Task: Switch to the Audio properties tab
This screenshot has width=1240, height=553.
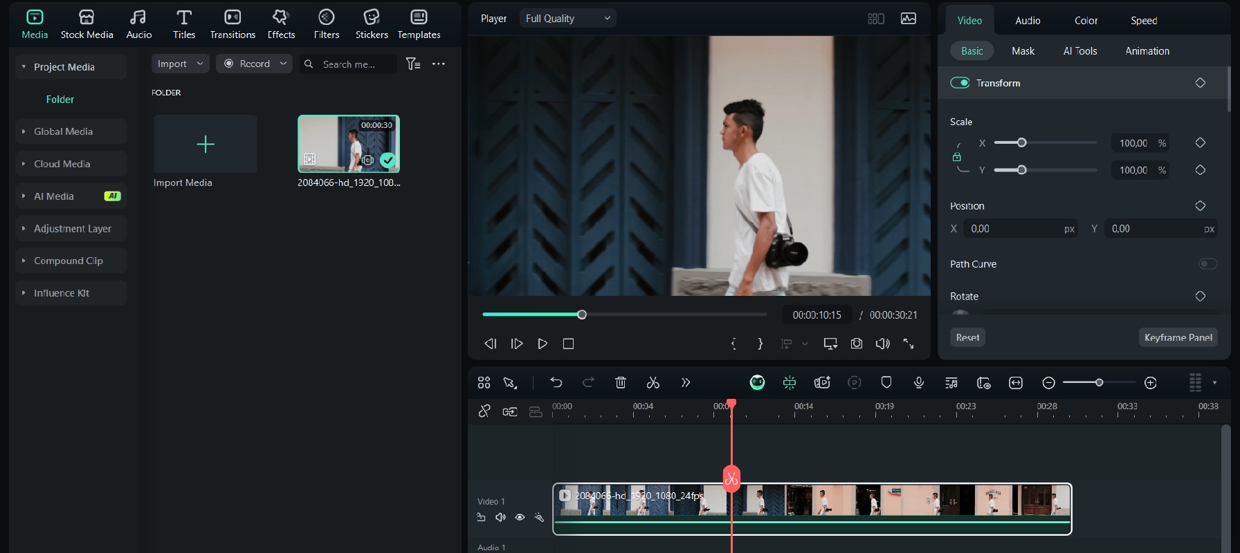Action: pyautogui.click(x=1028, y=21)
